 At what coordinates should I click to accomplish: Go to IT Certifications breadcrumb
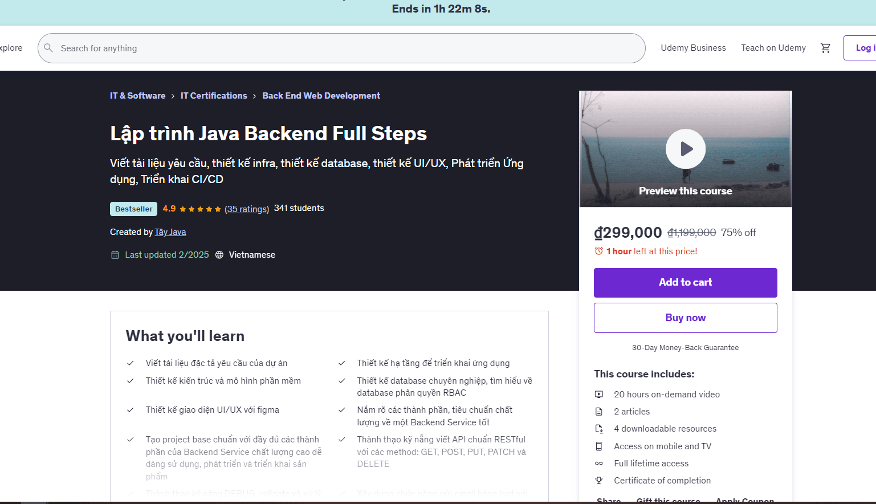click(214, 96)
